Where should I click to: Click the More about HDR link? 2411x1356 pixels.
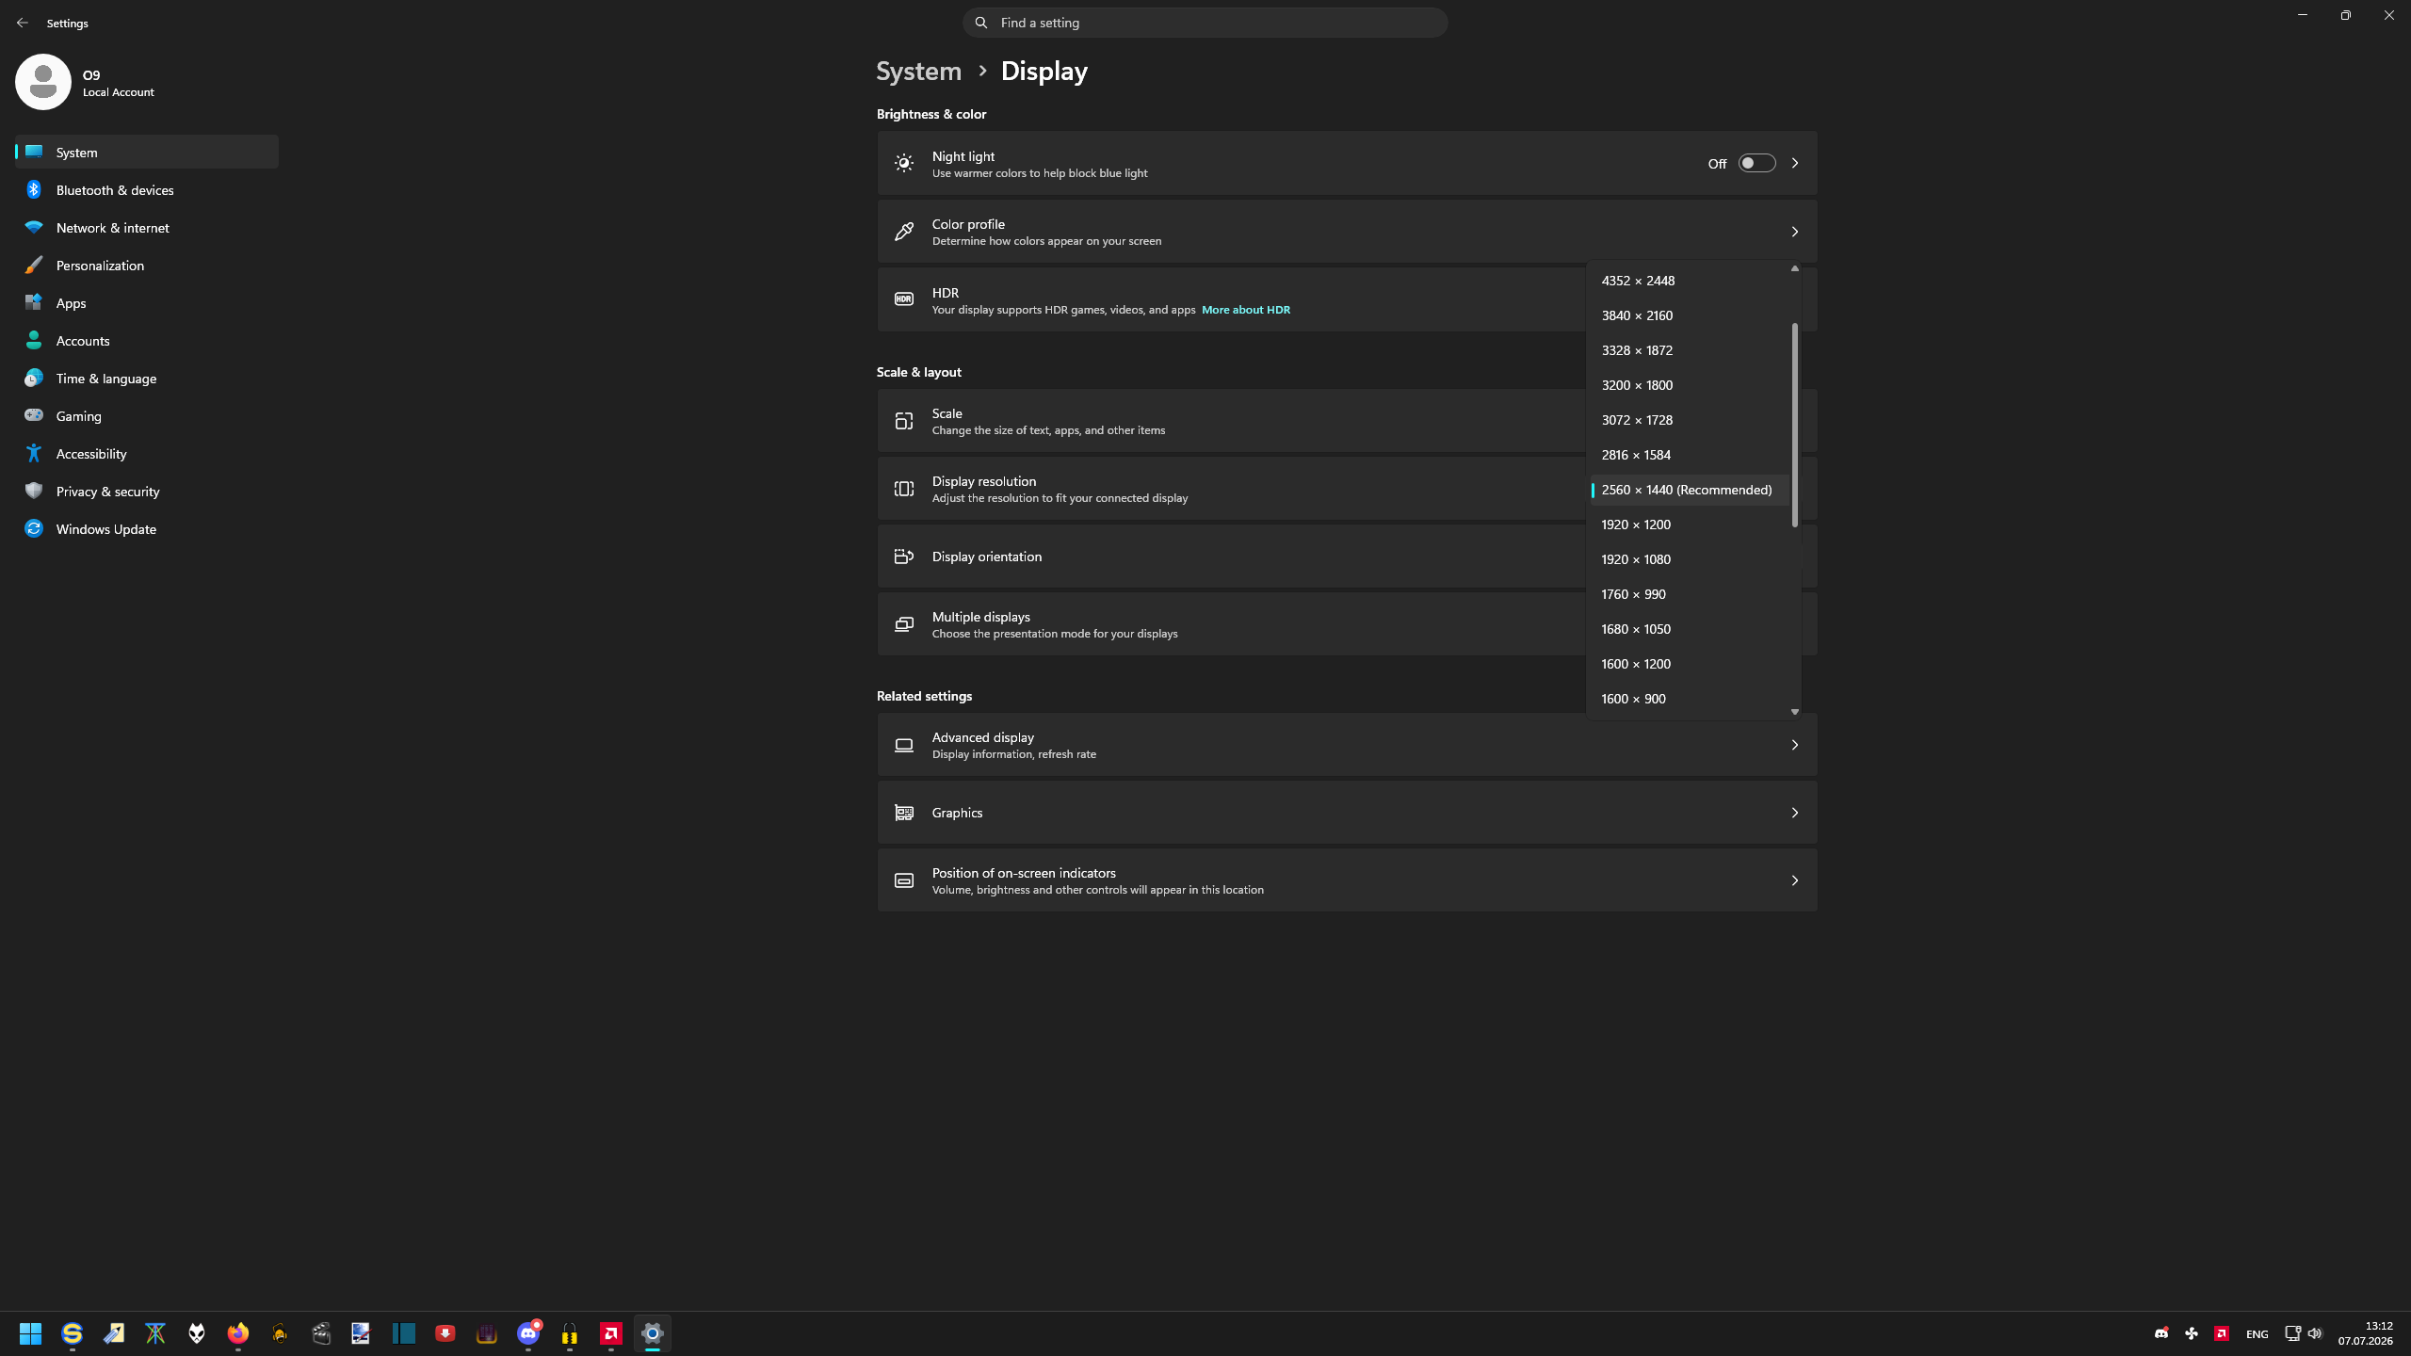[x=1245, y=310]
